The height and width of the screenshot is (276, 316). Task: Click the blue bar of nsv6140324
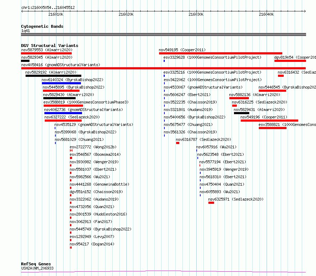click(61, 83)
